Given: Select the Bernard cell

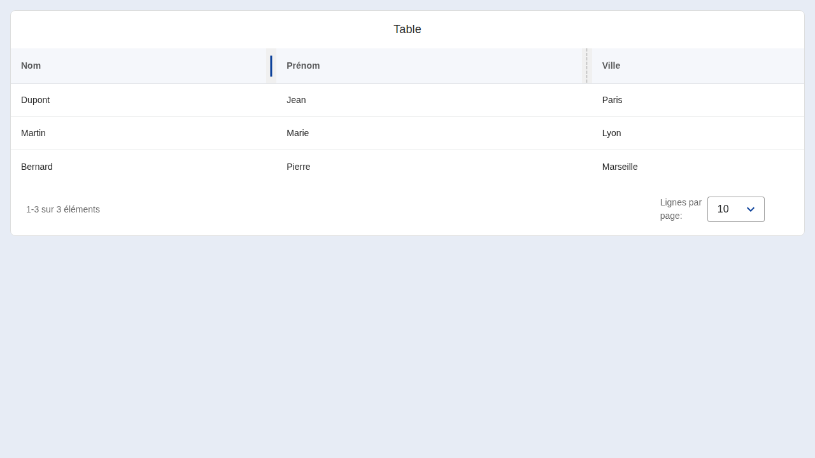Looking at the screenshot, I should (x=37, y=167).
